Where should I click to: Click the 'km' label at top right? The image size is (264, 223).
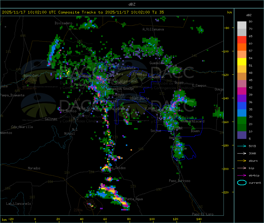[x=229, y=12]
